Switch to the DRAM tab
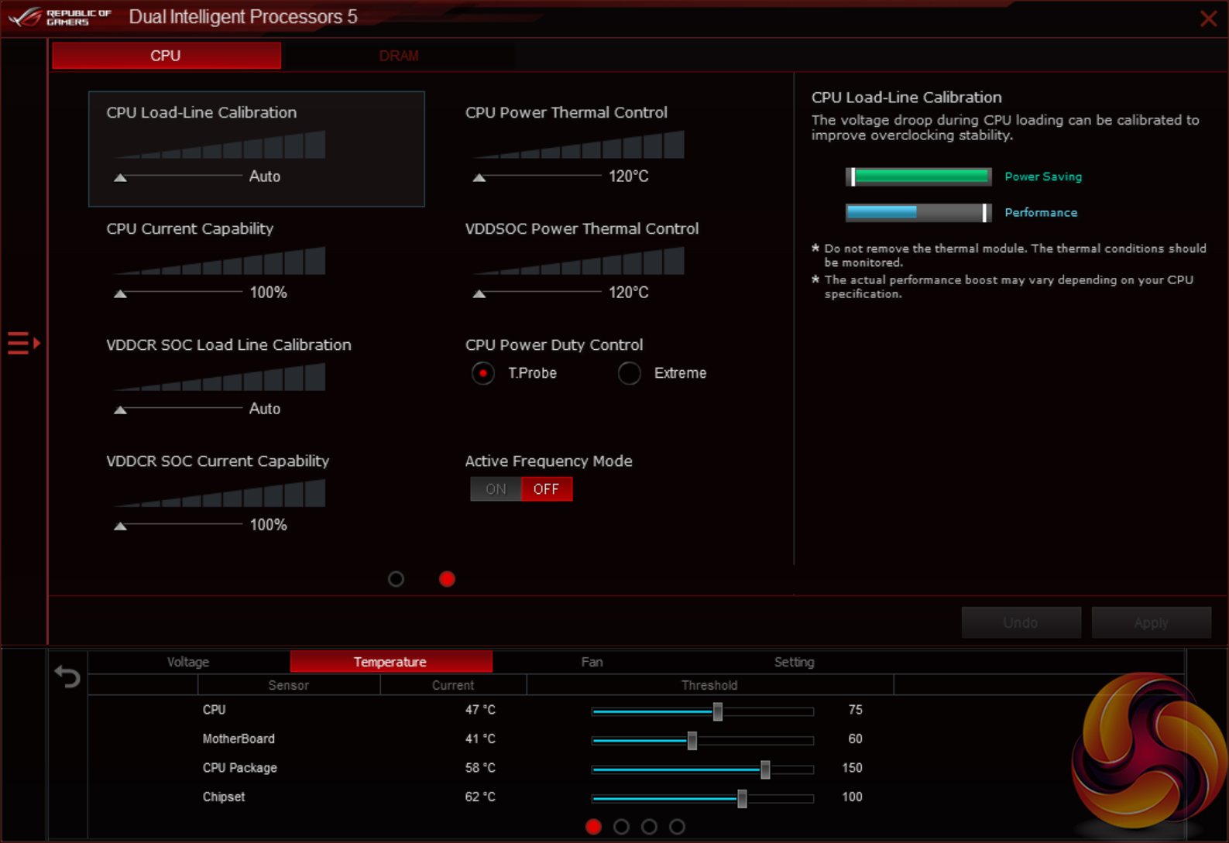Screen dimensions: 1229x843 coord(399,56)
